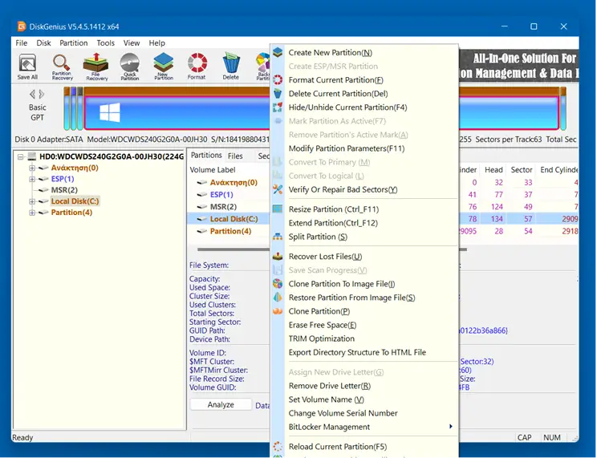
Task: Open the View menu
Action: point(132,43)
